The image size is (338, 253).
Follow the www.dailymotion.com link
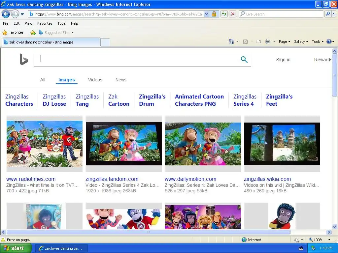click(190, 179)
